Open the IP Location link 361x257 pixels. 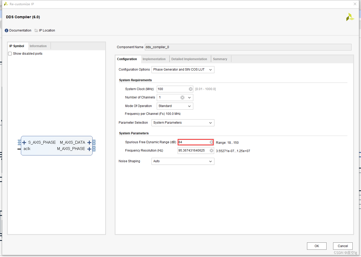pos(47,30)
